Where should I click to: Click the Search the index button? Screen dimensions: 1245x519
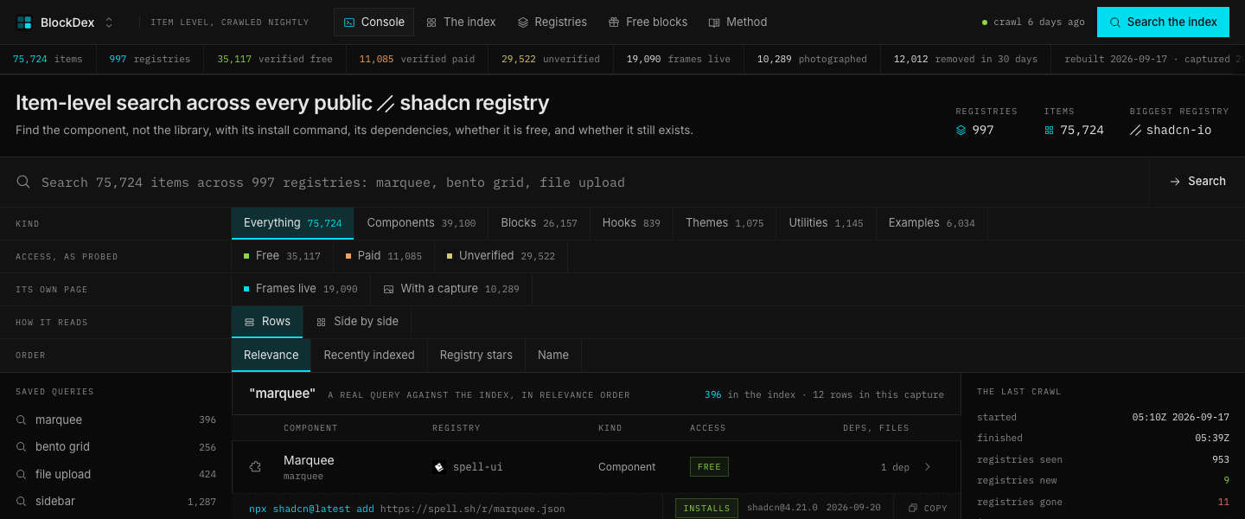tap(1163, 22)
